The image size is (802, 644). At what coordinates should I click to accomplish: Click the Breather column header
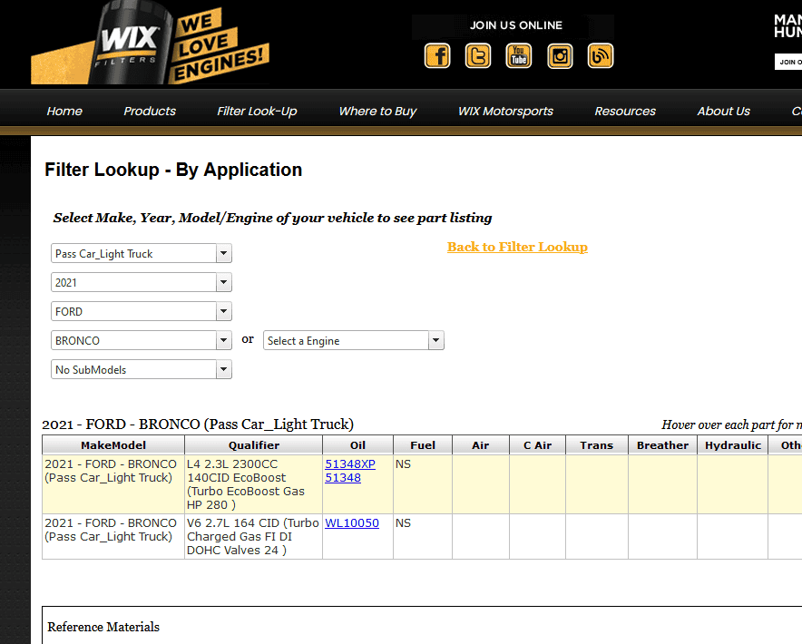[x=663, y=445]
